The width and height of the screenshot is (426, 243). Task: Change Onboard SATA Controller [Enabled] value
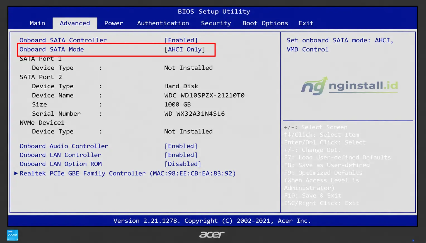pyautogui.click(x=181, y=40)
